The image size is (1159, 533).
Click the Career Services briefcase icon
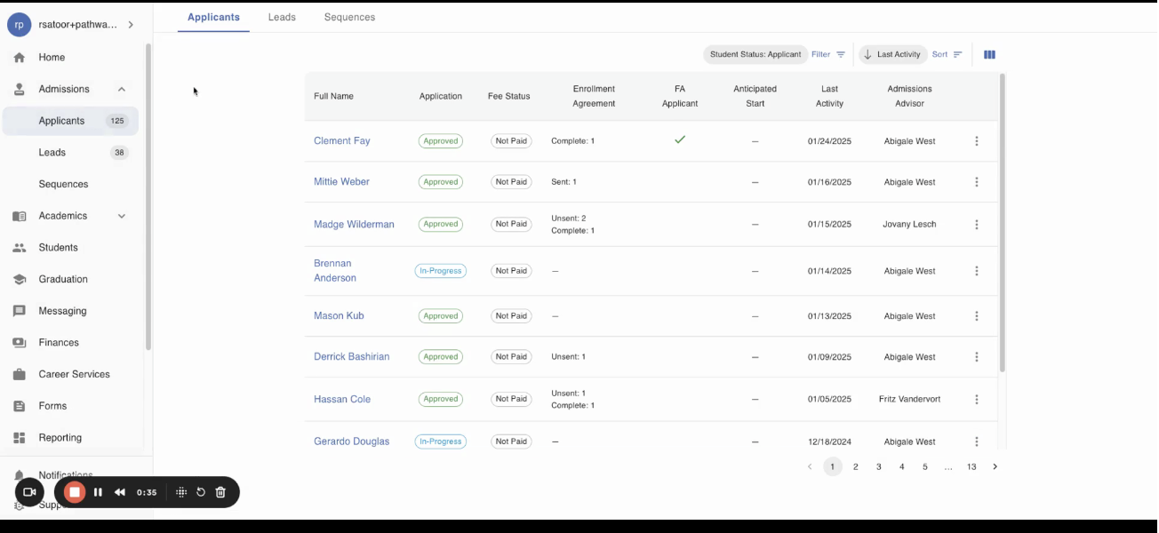[x=20, y=375]
